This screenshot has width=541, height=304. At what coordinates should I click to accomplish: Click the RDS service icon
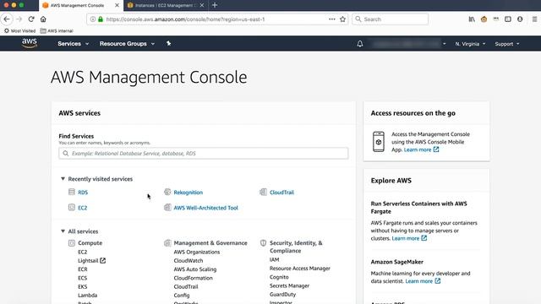(x=72, y=192)
